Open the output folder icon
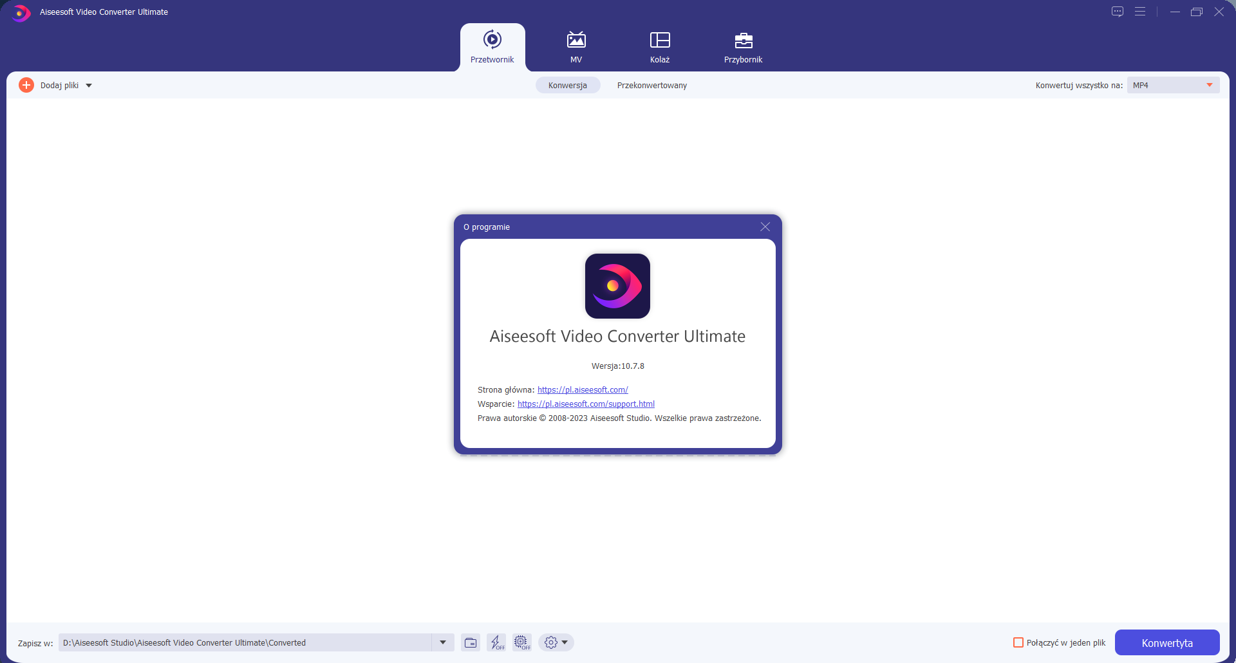Screen dimensions: 1236x663 (x=471, y=642)
